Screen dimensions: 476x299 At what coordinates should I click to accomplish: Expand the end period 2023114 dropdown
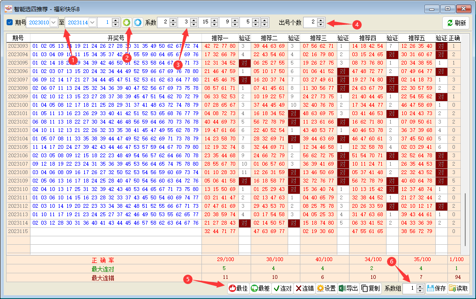(x=92, y=22)
